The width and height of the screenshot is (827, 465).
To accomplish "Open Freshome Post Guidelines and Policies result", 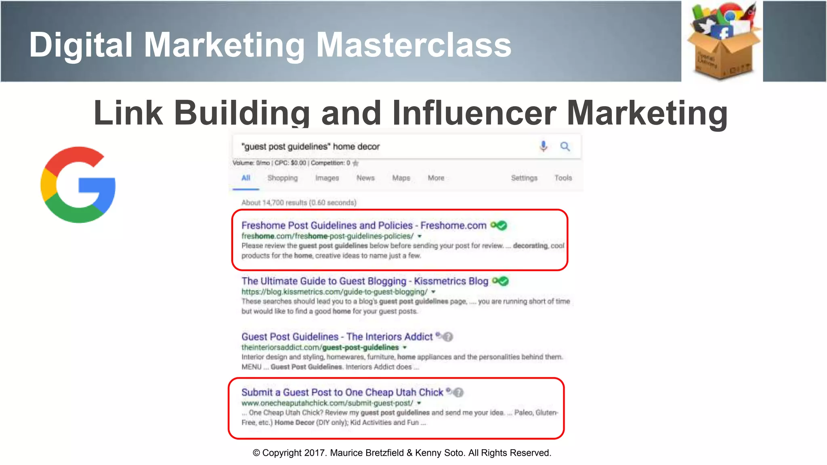I will coord(364,225).
